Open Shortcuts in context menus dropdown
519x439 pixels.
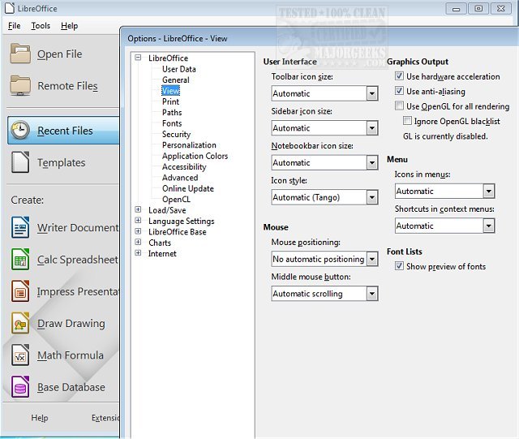click(x=445, y=226)
